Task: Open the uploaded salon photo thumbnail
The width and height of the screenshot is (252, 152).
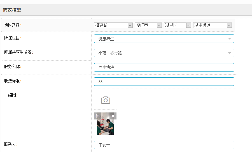Action: click(x=105, y=127)
